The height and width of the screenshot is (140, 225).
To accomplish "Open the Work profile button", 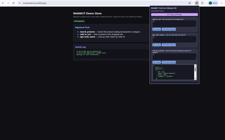I will pos(213,3).
